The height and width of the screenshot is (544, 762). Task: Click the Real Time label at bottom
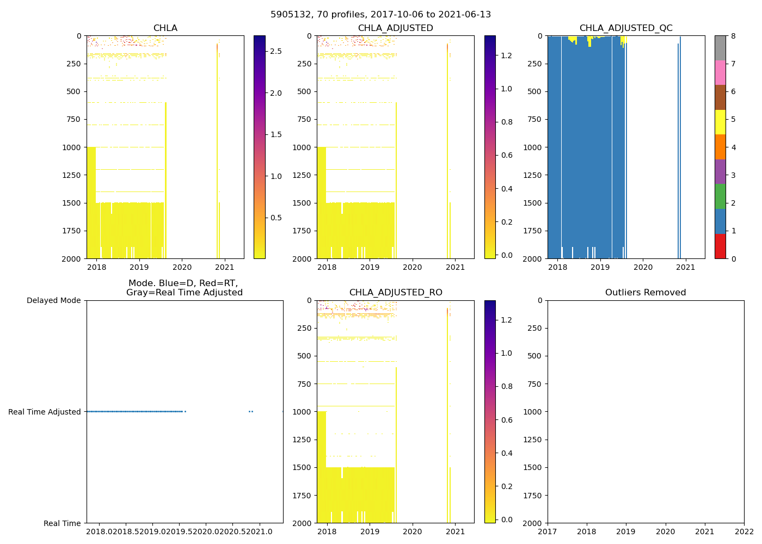tap(62, 523)
